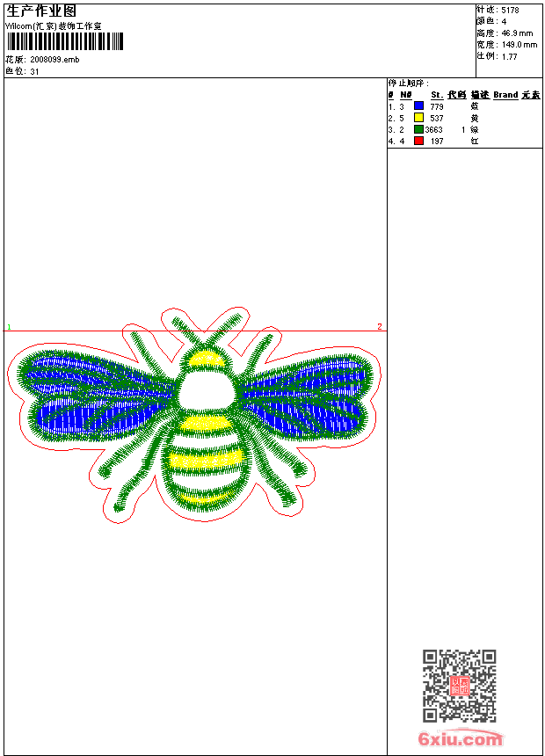This screenshot has width=545, height=756.
Task: Click the red thread color swatch
Action: (x=418, y=141)
